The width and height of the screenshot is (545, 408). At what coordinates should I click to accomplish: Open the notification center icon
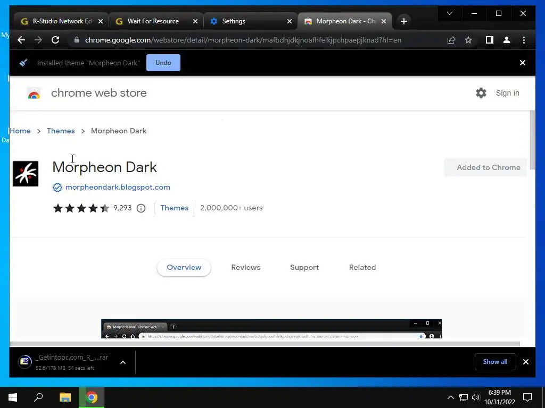pos(527,397)
